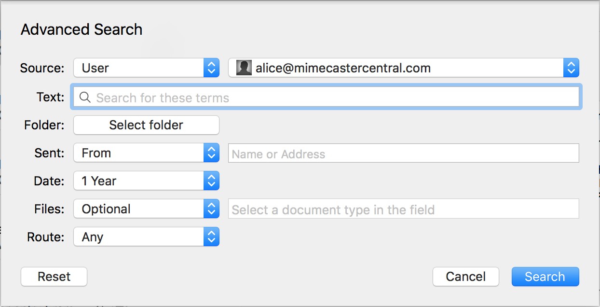Click the magnifying glass search icon
600x307 pixels.
pyautogui.click(x=85, y=97)
